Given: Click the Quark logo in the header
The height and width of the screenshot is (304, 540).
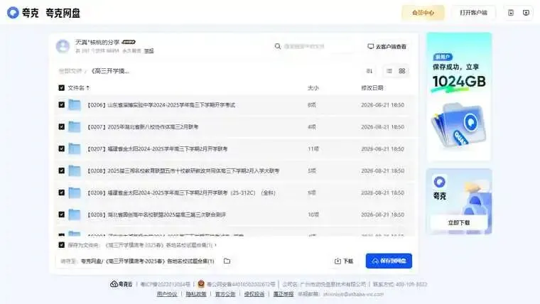Looking at the screenshot, I should [13, 13].
